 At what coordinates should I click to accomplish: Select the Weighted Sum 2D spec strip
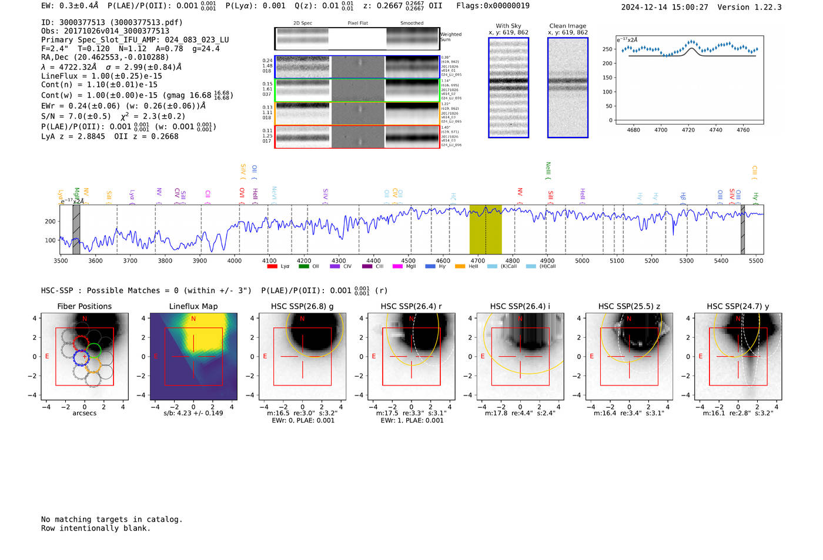[x=357, y=39]
